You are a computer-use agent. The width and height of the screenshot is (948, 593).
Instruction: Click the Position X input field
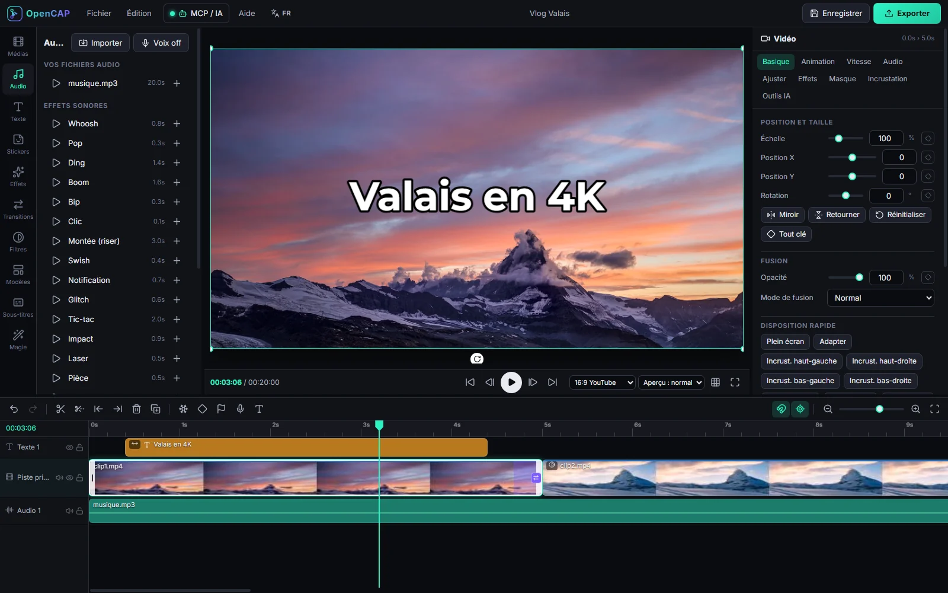point(899,157)
